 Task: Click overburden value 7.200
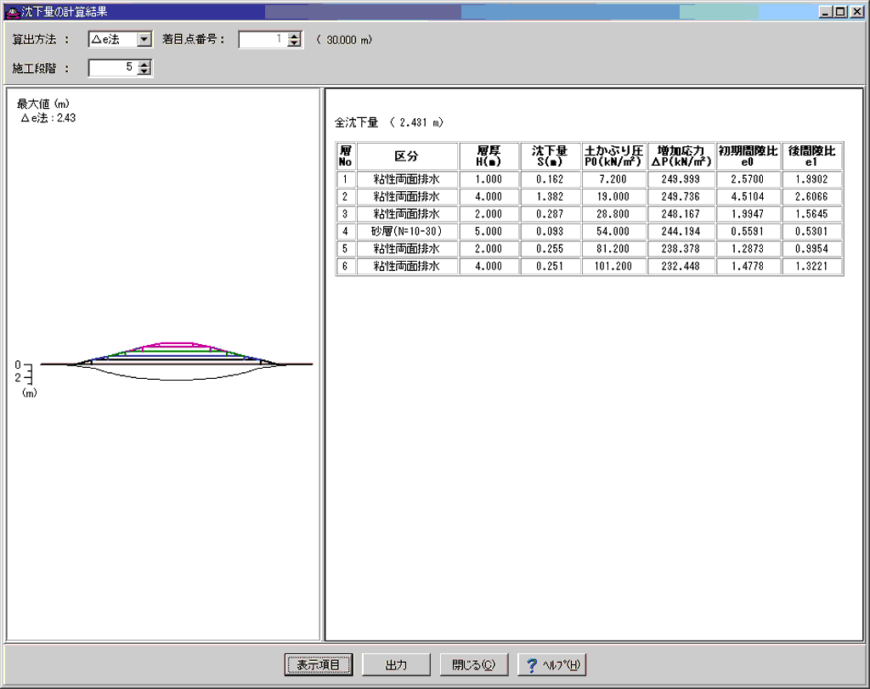click(x=613, y=179)
